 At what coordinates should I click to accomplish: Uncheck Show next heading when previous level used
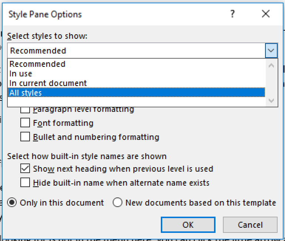[25, 169]
